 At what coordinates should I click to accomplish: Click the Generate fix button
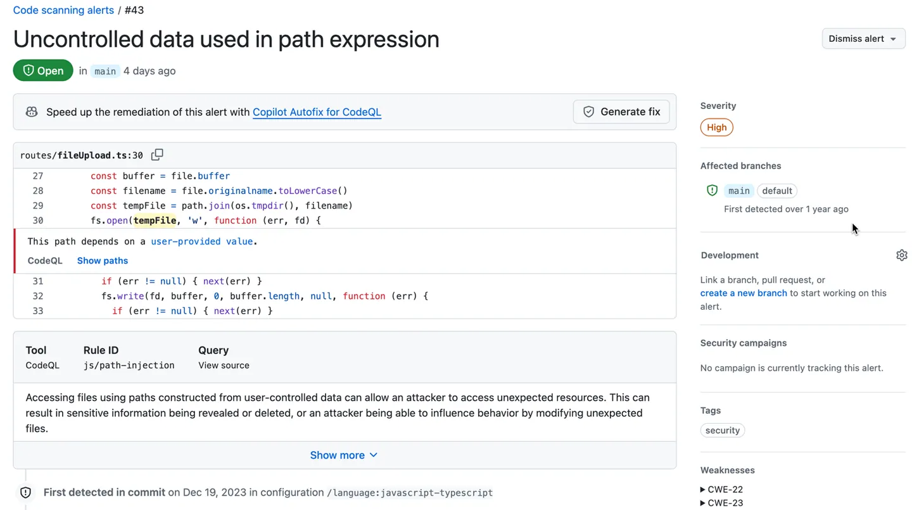tap(621, 112)
